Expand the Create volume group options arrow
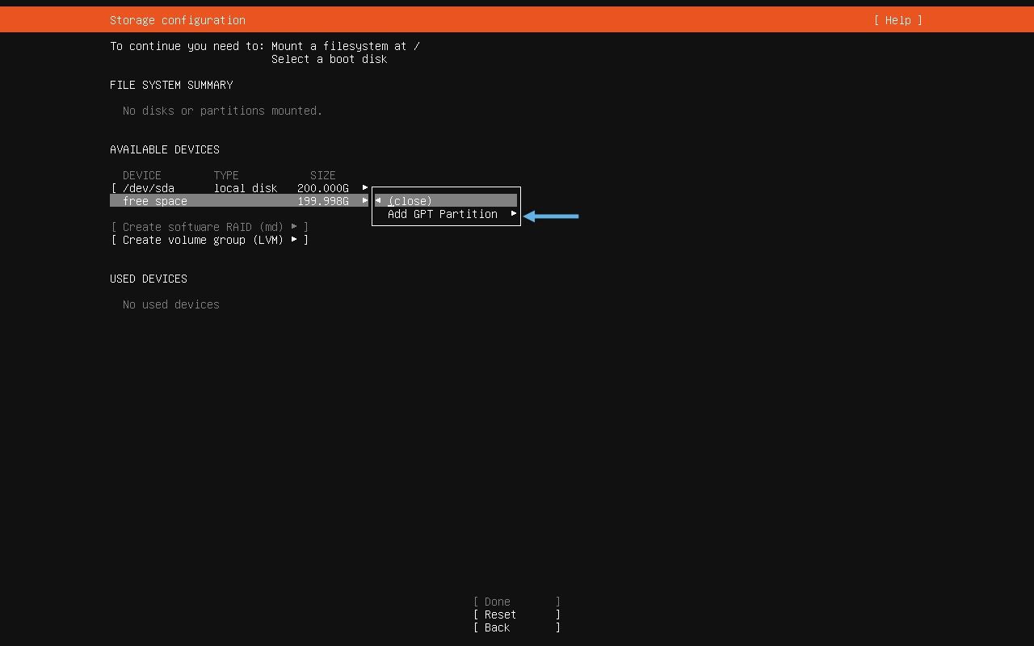Image resolution: width=1034 pixels, height=646 pixels. 294,240
